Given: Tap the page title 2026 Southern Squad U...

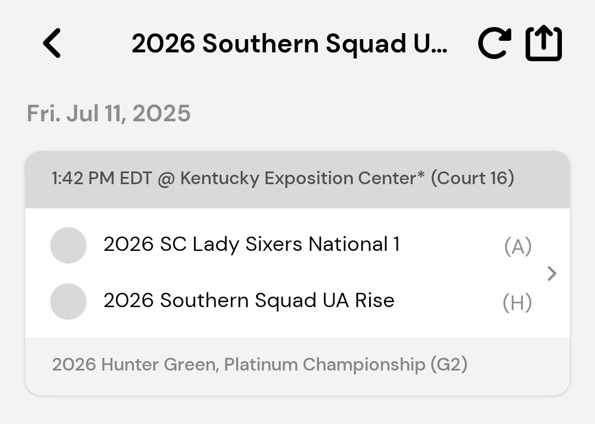Looking at the screenshot, I should [x=290, y=44].
